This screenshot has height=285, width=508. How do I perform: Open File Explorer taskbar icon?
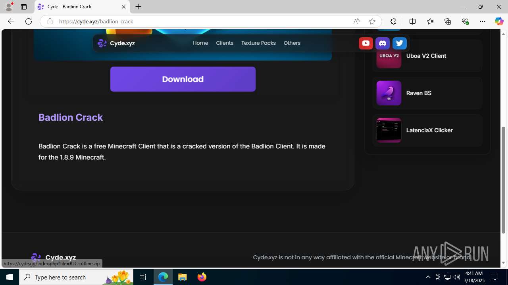pos(183,277)
